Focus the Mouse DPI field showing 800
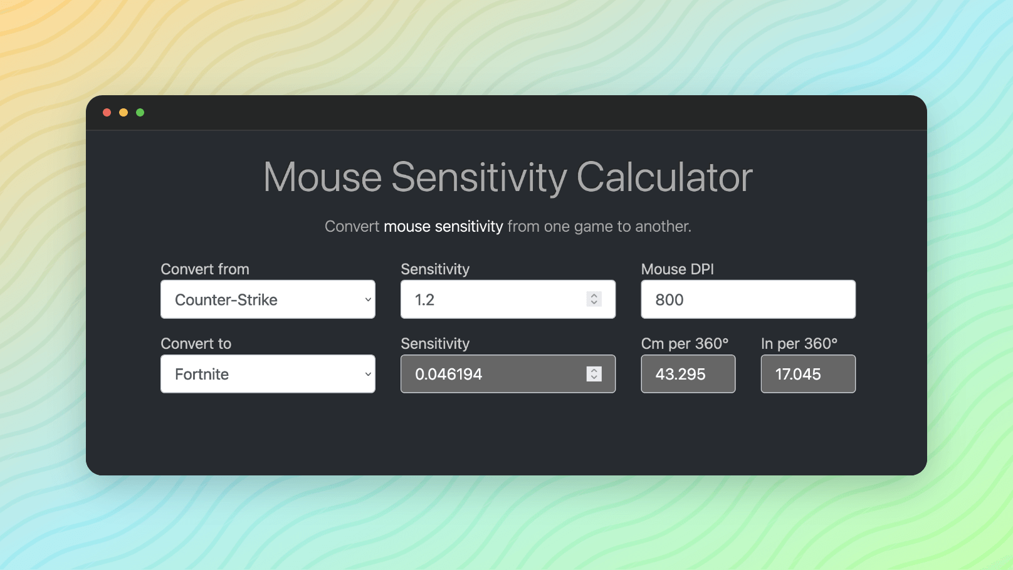The image size is (1013, 570). click(x=748, y=299)
